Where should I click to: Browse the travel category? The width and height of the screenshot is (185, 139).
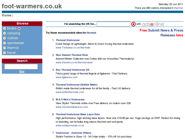[x=11, y=53]
